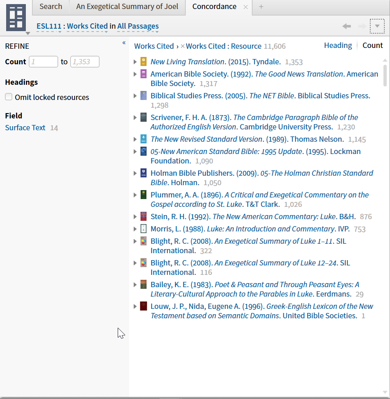Click the New Revised Standard Version cover icon
The height and width of the screenshot is (399, 390).
tap(144, 139)
